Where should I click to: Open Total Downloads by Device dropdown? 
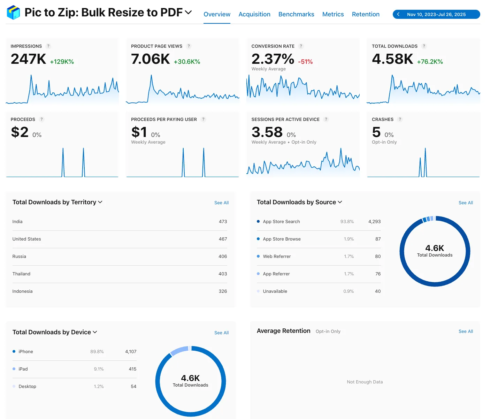coord(95,332)
